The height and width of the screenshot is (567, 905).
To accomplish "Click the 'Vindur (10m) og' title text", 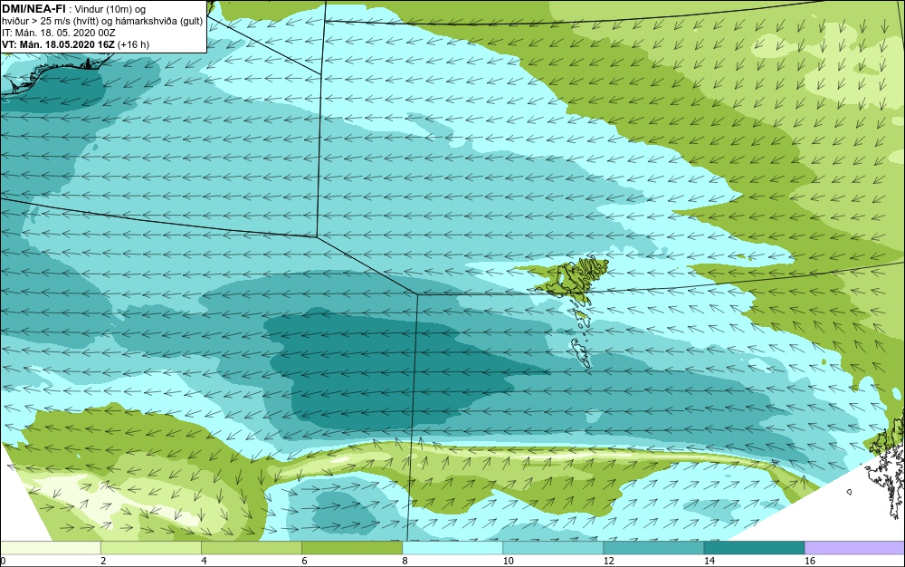I will 110,9.
